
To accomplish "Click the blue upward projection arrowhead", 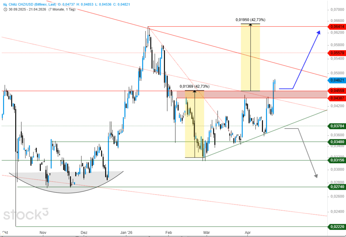I will [318, 32].
